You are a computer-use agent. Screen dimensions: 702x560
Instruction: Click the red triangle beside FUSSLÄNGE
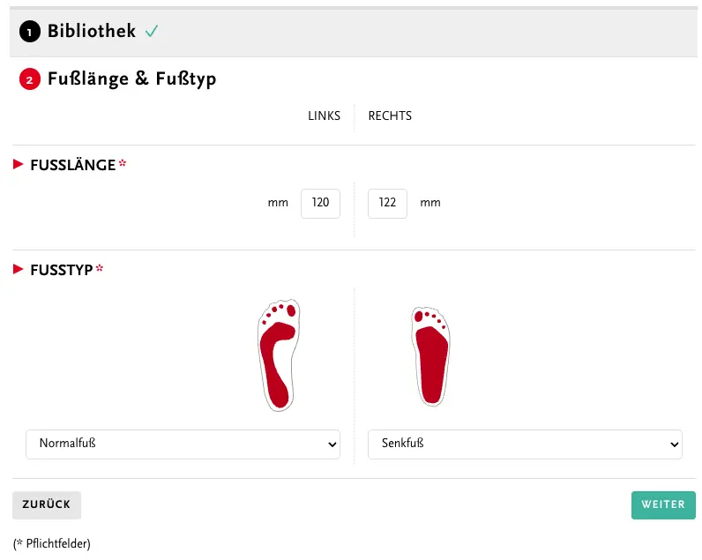point(19,164)
